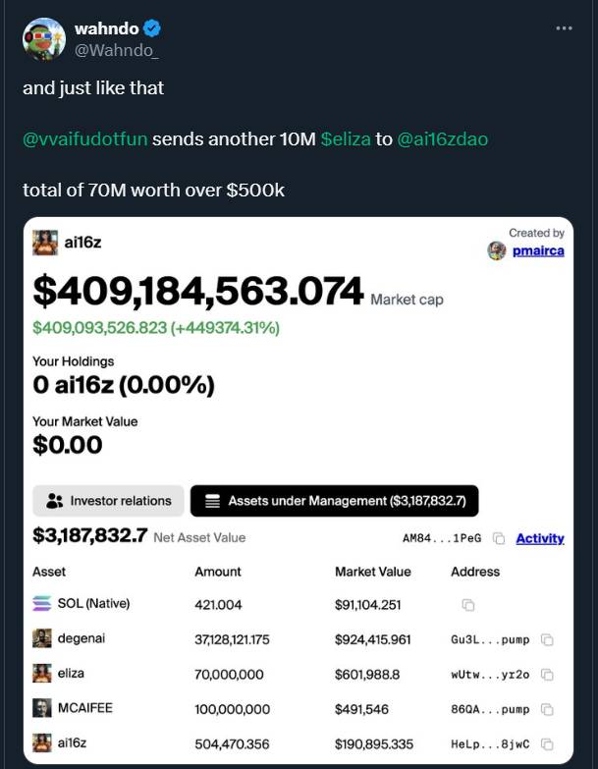Click the ai16z token image in header
Viewport: 598px width, 769px height.
tap(45, 243)
